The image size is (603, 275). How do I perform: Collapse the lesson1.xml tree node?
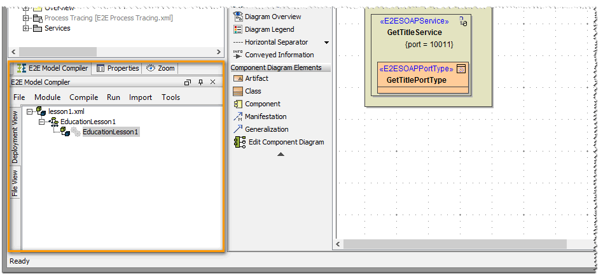tap(30, 111)
